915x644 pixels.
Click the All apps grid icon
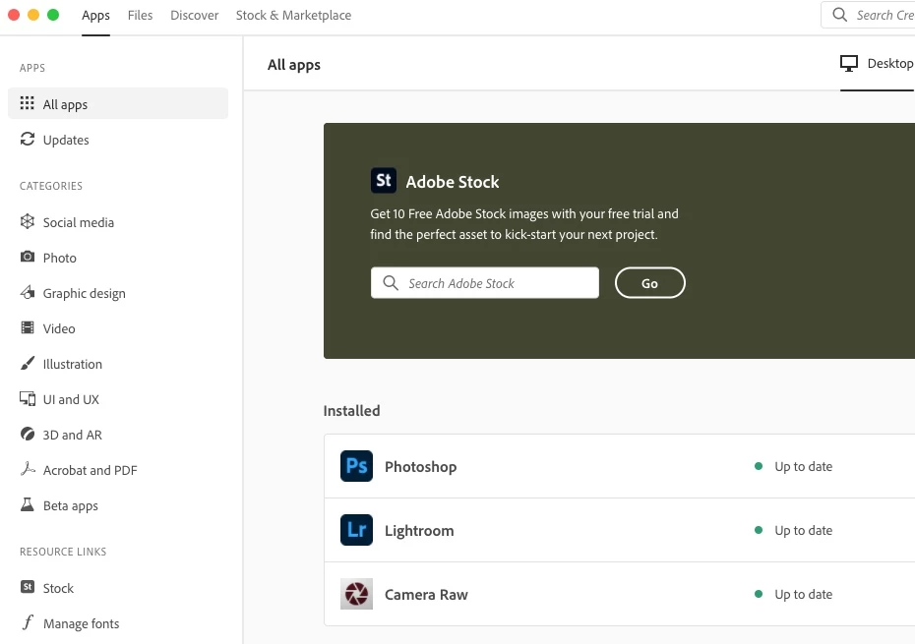[x=27, y=103]
